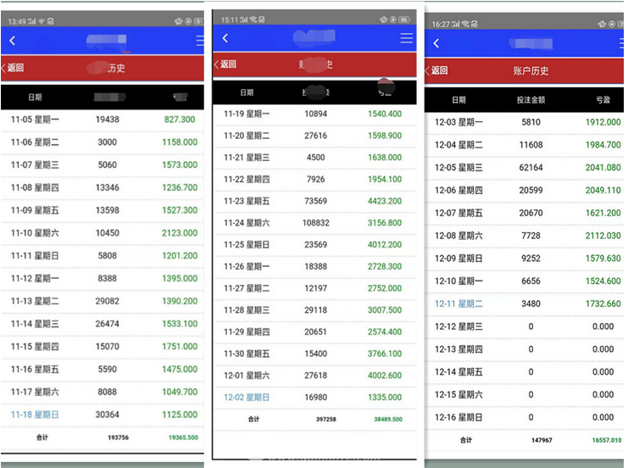Open the highlighted 11-18 星期日 entry
Screen dimensions: 628x468
click(x=35, y=415)
